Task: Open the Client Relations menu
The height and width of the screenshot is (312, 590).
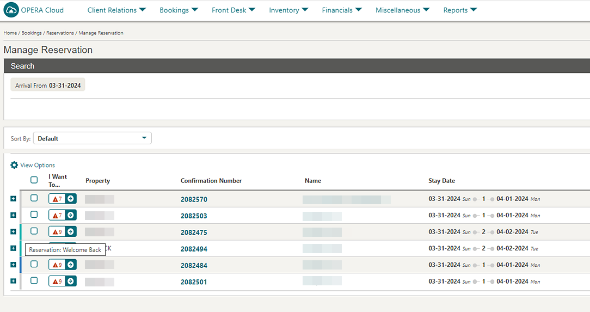Action: pos(116,10)
